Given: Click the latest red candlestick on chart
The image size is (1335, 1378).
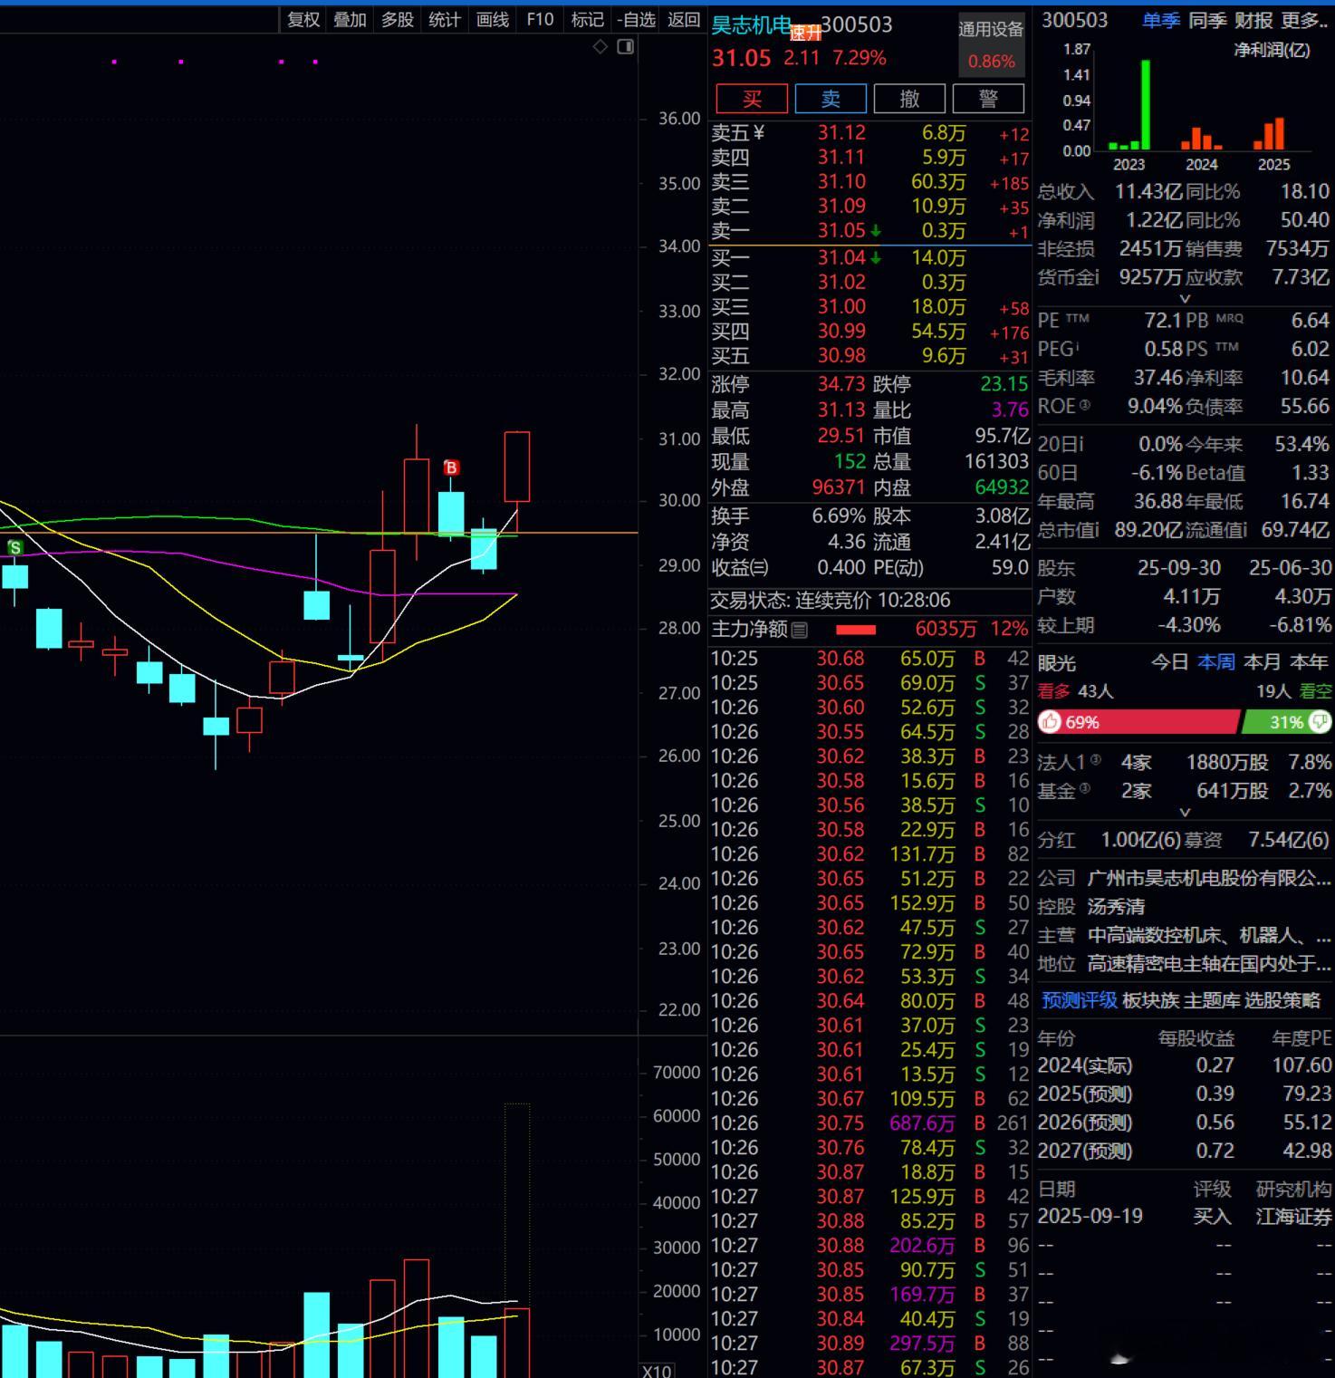Looking at the screenshot, I should click(517, 467).
